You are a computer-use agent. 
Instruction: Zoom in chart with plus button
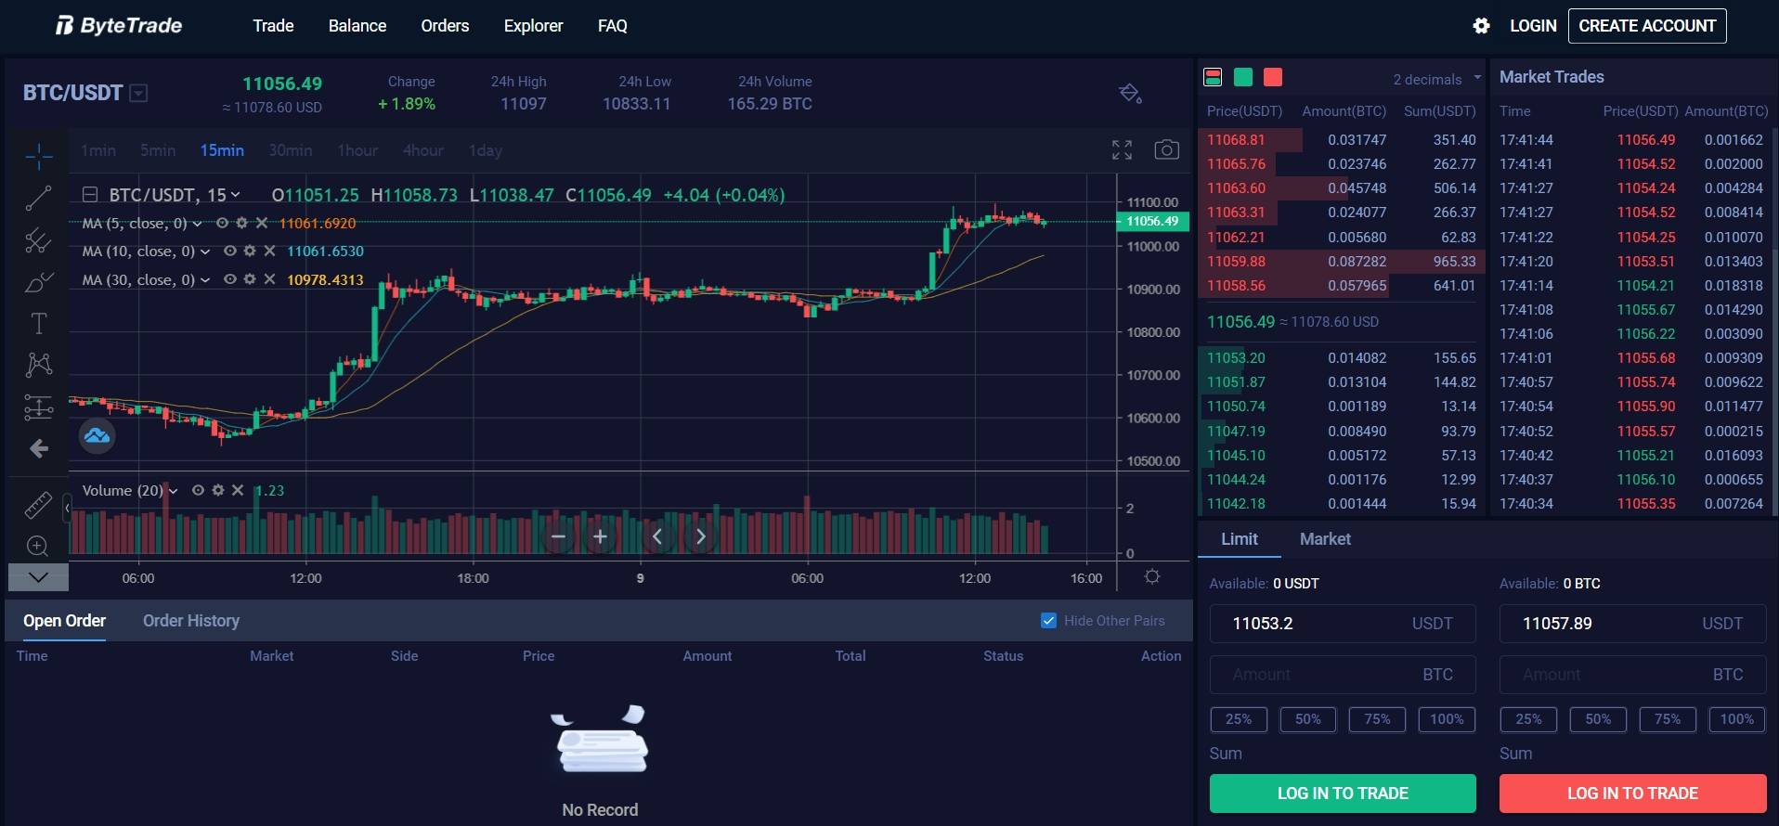click(600, 536)
